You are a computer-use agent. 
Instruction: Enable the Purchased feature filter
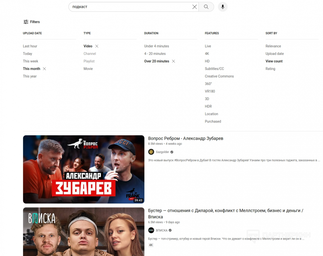213,121
